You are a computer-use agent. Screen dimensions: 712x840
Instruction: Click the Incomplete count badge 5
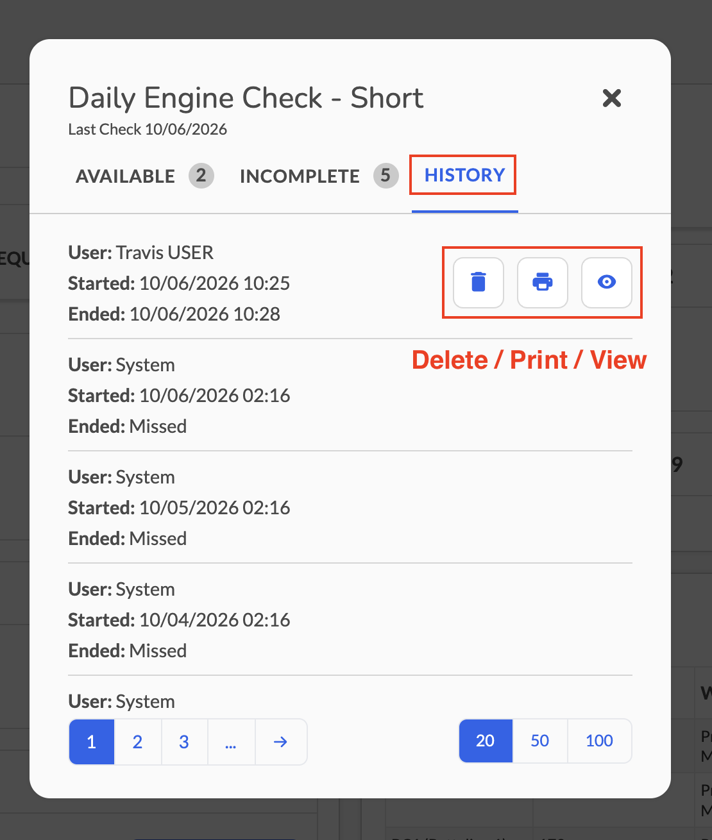[386, 176]
